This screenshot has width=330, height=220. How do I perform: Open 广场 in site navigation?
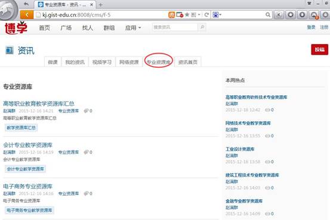pyautogui.click(x=66, y=28)
